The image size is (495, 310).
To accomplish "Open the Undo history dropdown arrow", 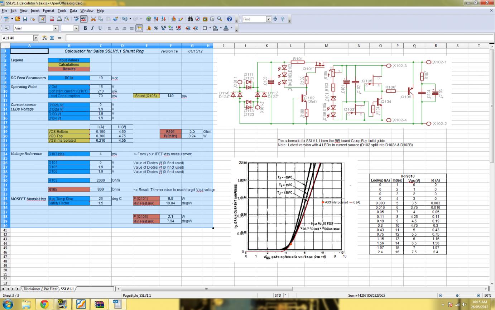I will tap(130, 19).
